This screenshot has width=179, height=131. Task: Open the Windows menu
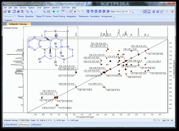point(56,8)
